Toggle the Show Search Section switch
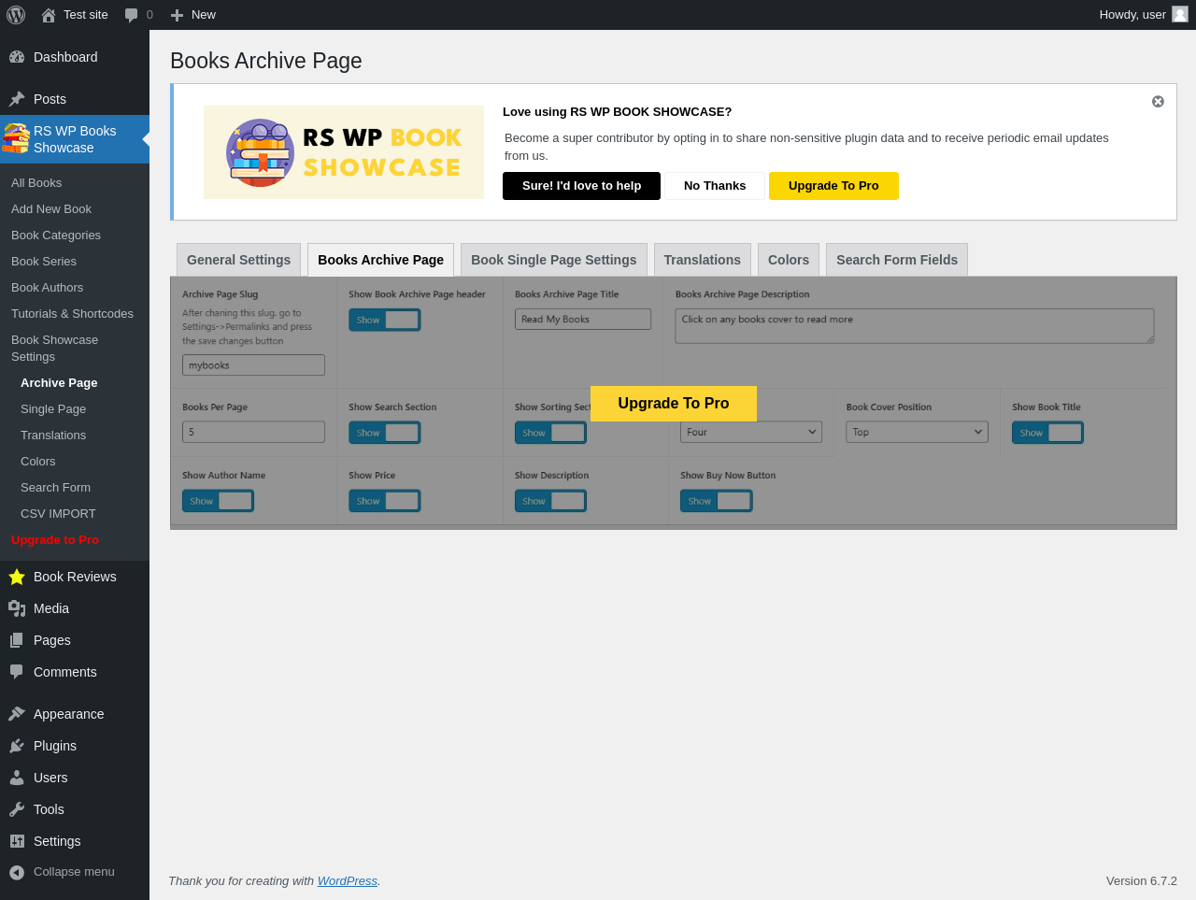 (385, 433)
